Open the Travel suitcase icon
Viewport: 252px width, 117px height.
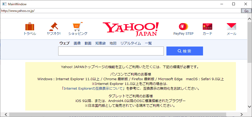pos(30,27)
